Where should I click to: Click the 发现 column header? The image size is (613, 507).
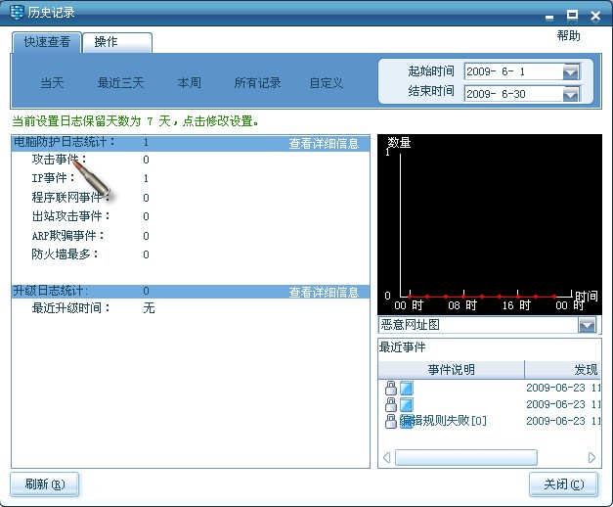[562, 370]
